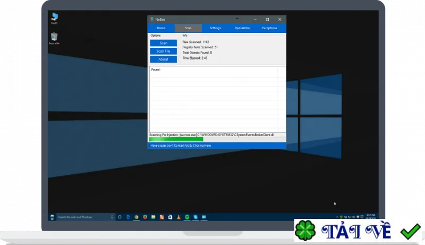Click the shield icon in system tray
This screenshot has width=425, height=245.
pos(346,217)
